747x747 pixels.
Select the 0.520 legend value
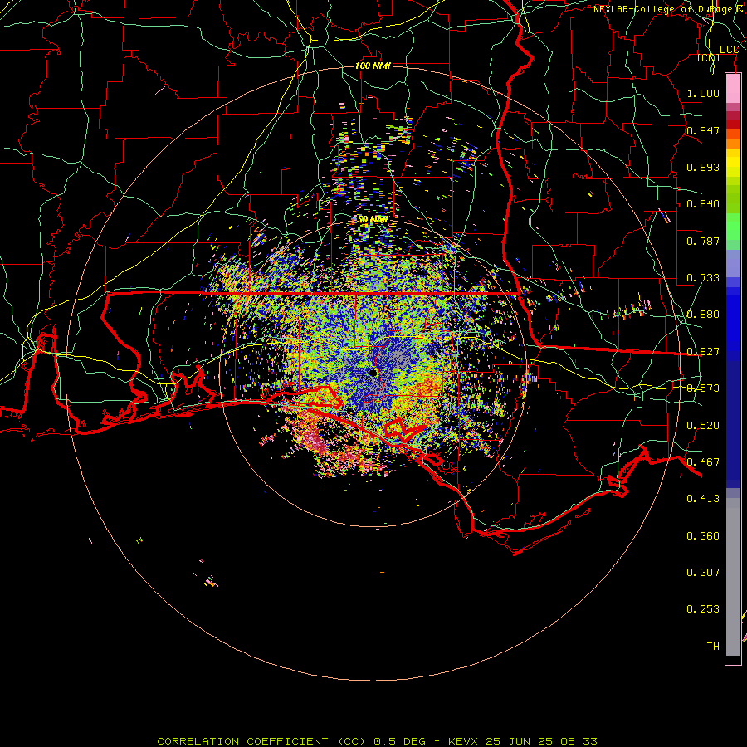(x=703, y=426)
